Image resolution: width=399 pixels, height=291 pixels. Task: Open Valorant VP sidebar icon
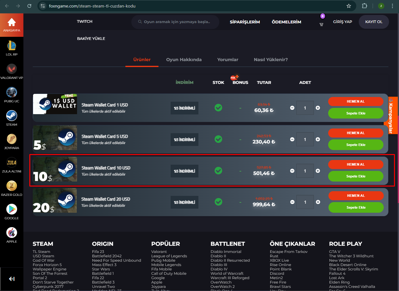point(12,69)
